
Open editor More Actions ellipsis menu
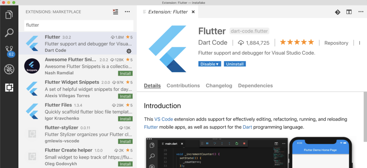(x=360, y=12)
